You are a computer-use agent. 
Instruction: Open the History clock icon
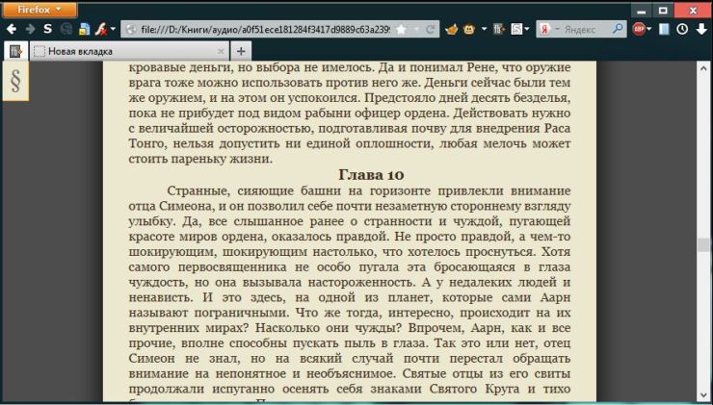coord(682,30)
